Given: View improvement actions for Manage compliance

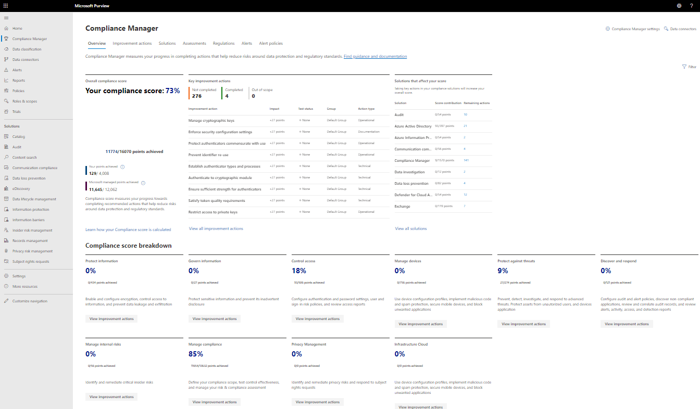Looking at the screenshot, I should (x=215, y=402).
